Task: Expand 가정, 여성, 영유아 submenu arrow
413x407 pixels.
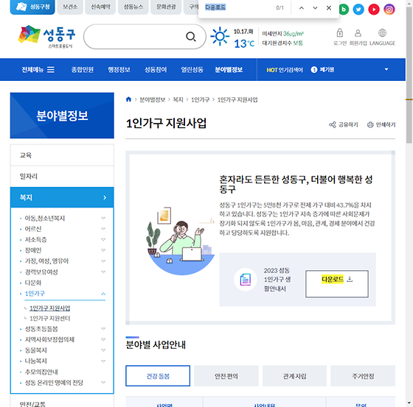Action: pos(103,261)
